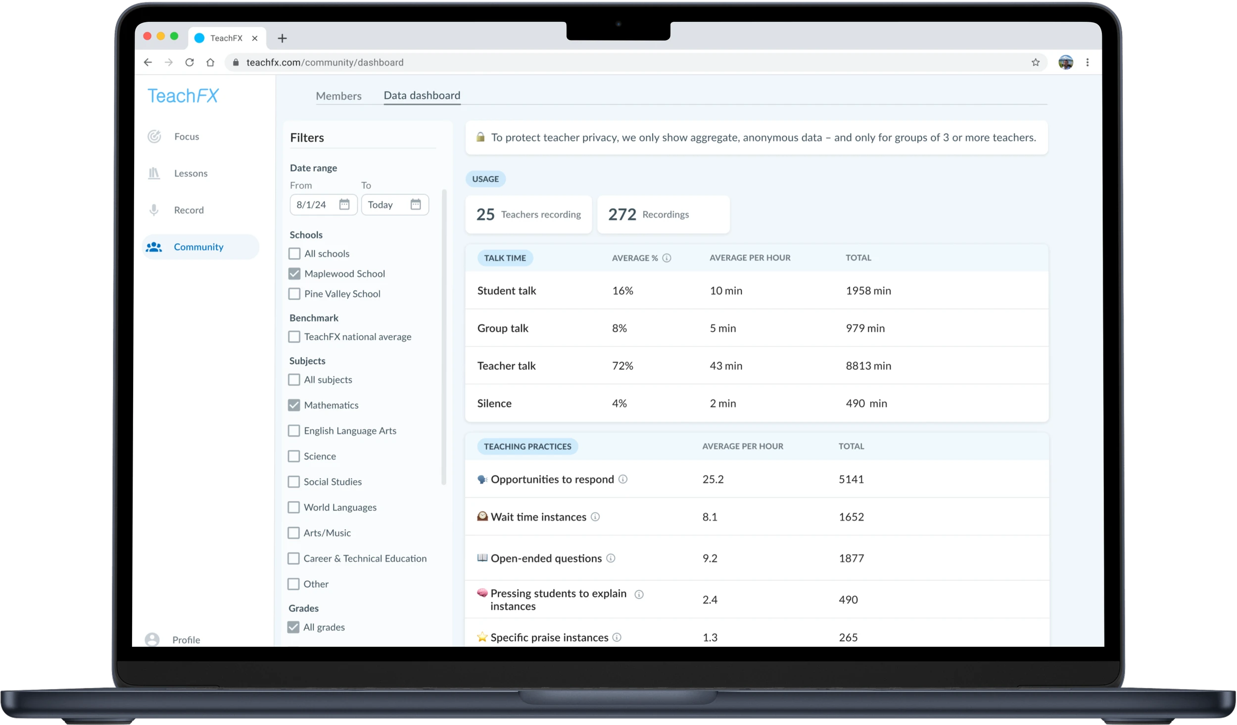The image size is (1237, 725).
Task: Open the To date calendar picker
Action: (416, 204)
